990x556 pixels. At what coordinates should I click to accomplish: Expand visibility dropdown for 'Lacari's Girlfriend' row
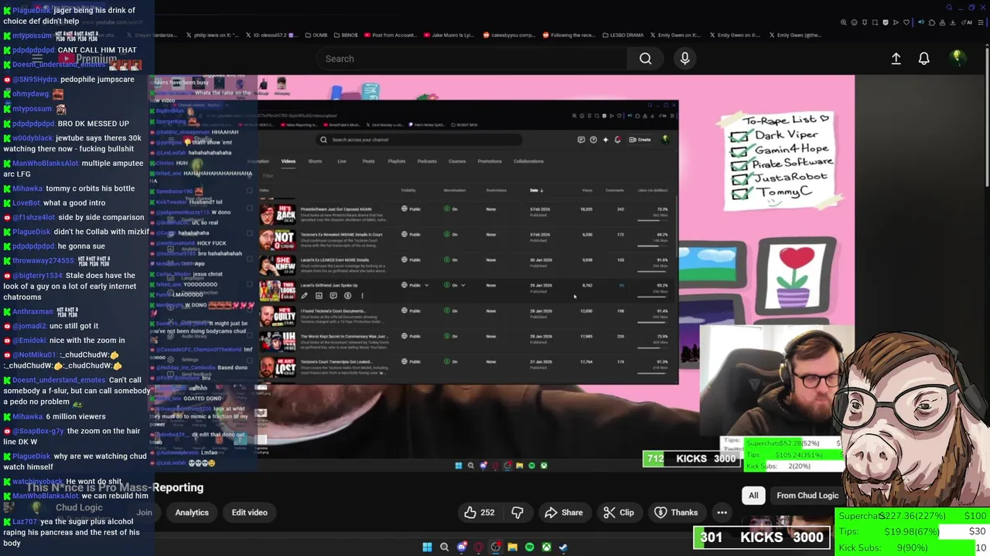click(x=426, y=286)
